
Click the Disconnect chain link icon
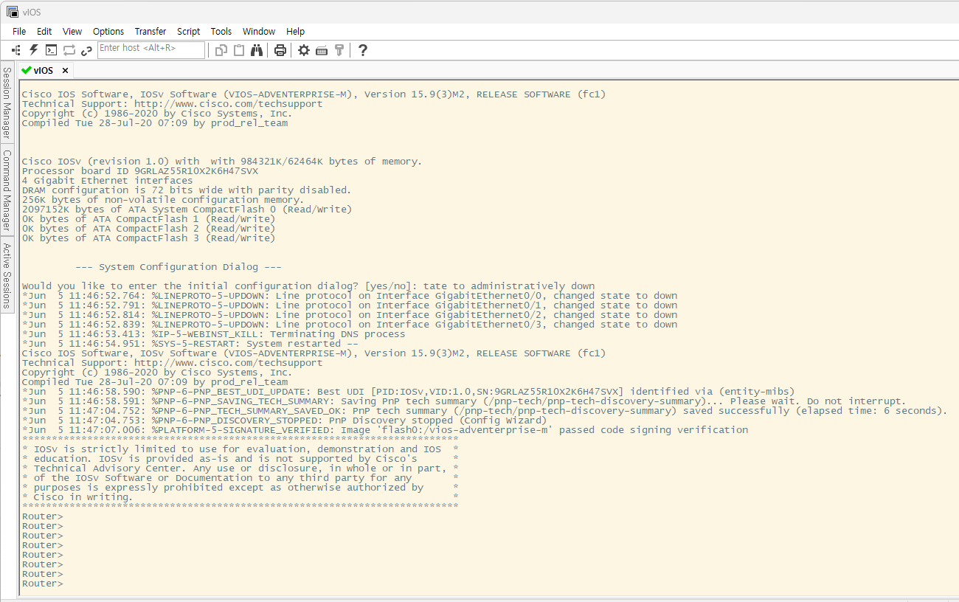point(86,50)
